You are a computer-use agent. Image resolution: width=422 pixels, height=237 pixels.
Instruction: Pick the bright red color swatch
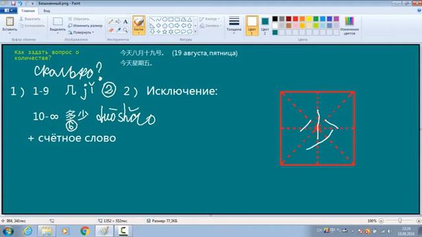click(295, 19)
